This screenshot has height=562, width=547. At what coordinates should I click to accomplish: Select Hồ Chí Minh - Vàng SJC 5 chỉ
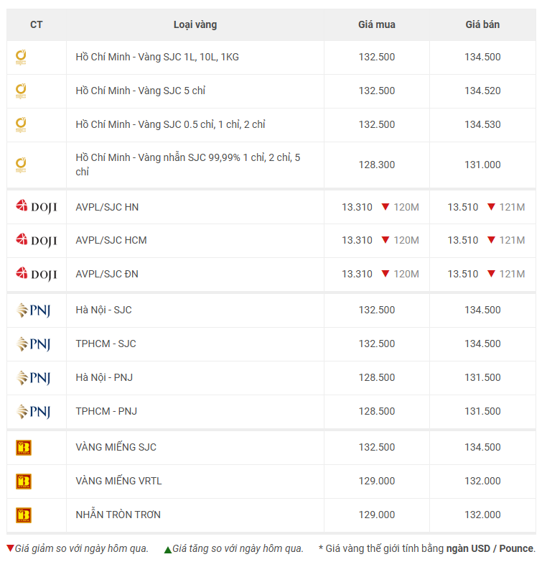(x=140, y=91)
